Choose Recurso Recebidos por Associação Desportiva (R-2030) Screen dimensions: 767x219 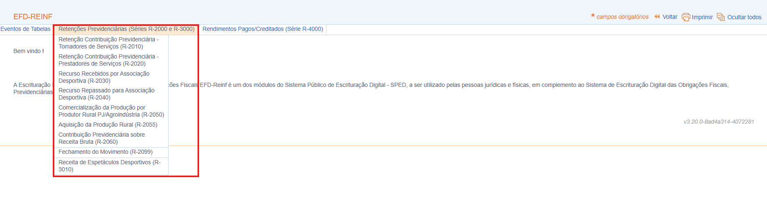[x=111, y=77]
